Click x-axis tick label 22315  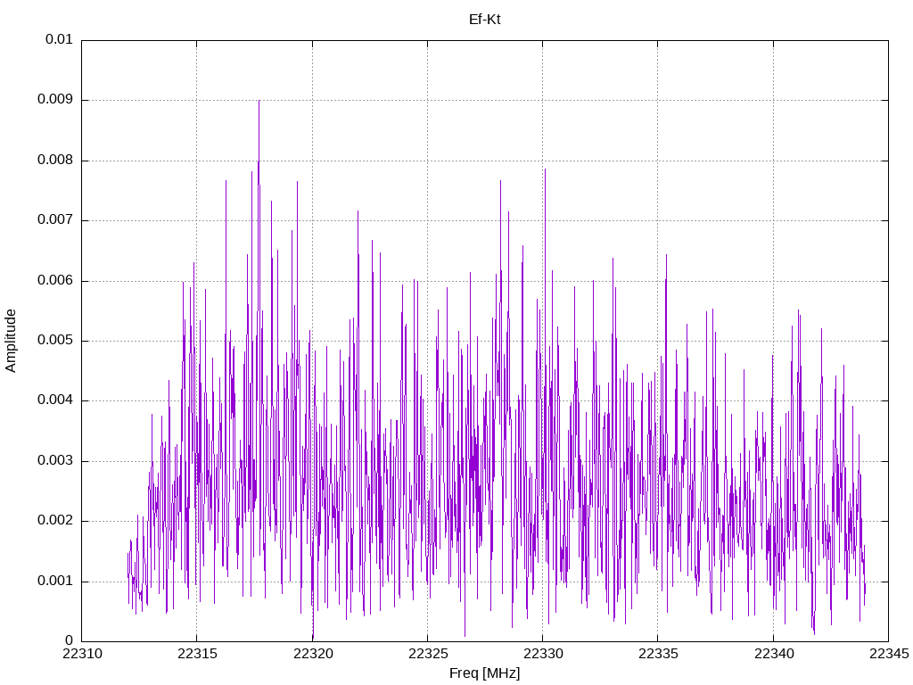[x=197, y=654]
